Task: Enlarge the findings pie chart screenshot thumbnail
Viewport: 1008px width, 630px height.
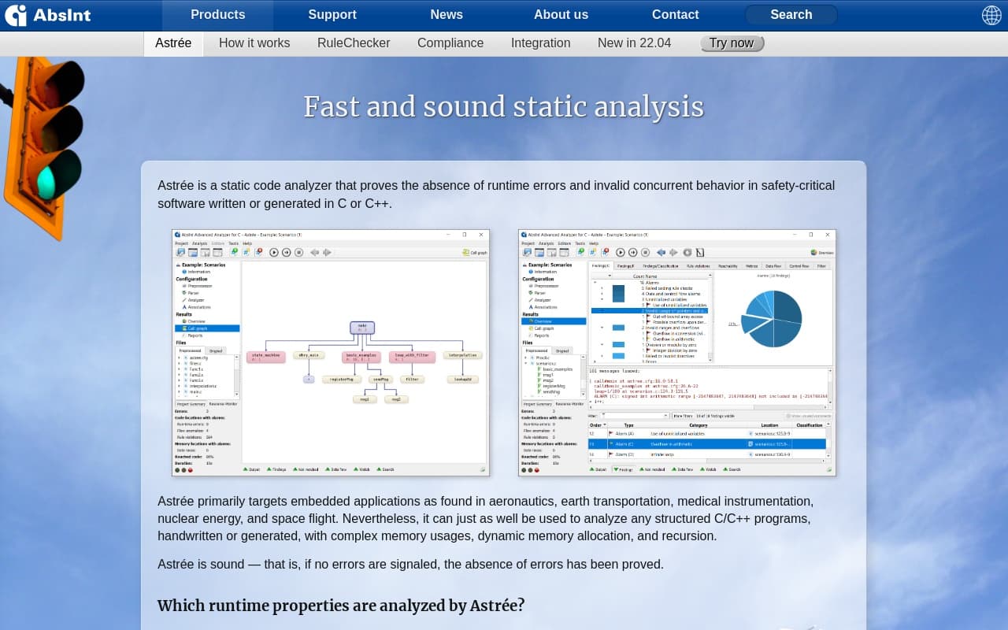Action: pyautogui.click(x=677, y=353)
